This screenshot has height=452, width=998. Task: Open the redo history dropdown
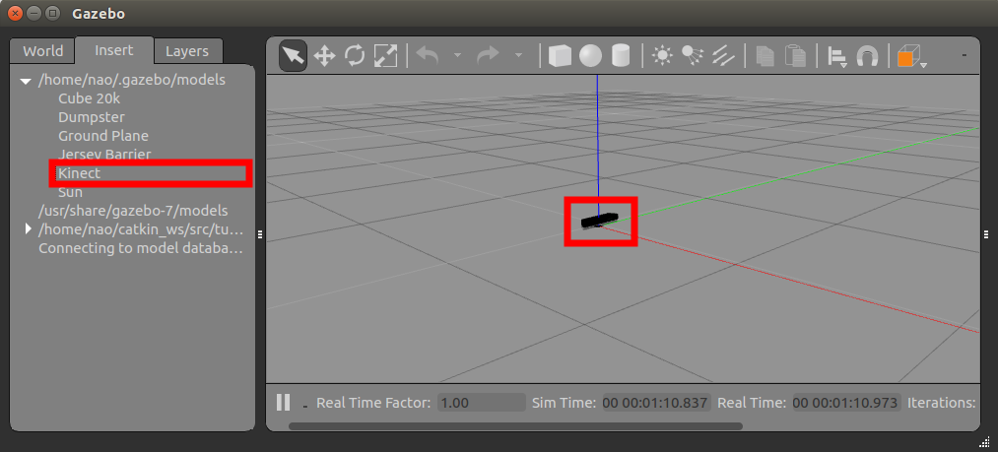point(518,56)
